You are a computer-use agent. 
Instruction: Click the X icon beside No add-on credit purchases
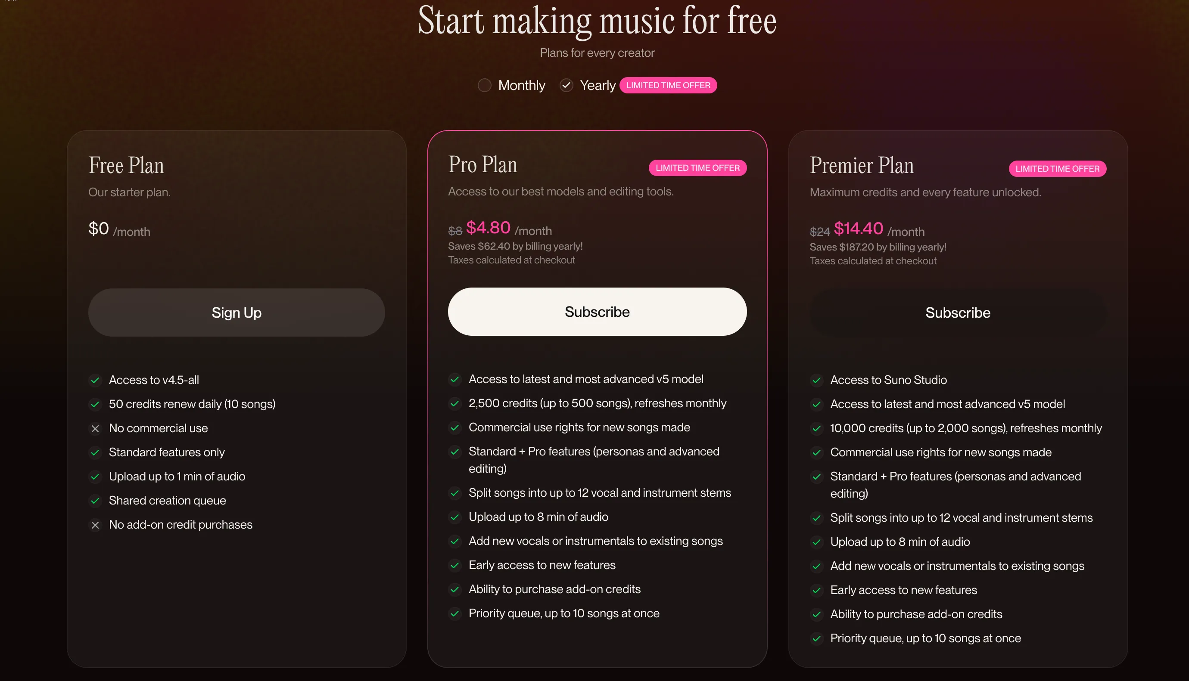pyautogui.click(x=95, y=525)
